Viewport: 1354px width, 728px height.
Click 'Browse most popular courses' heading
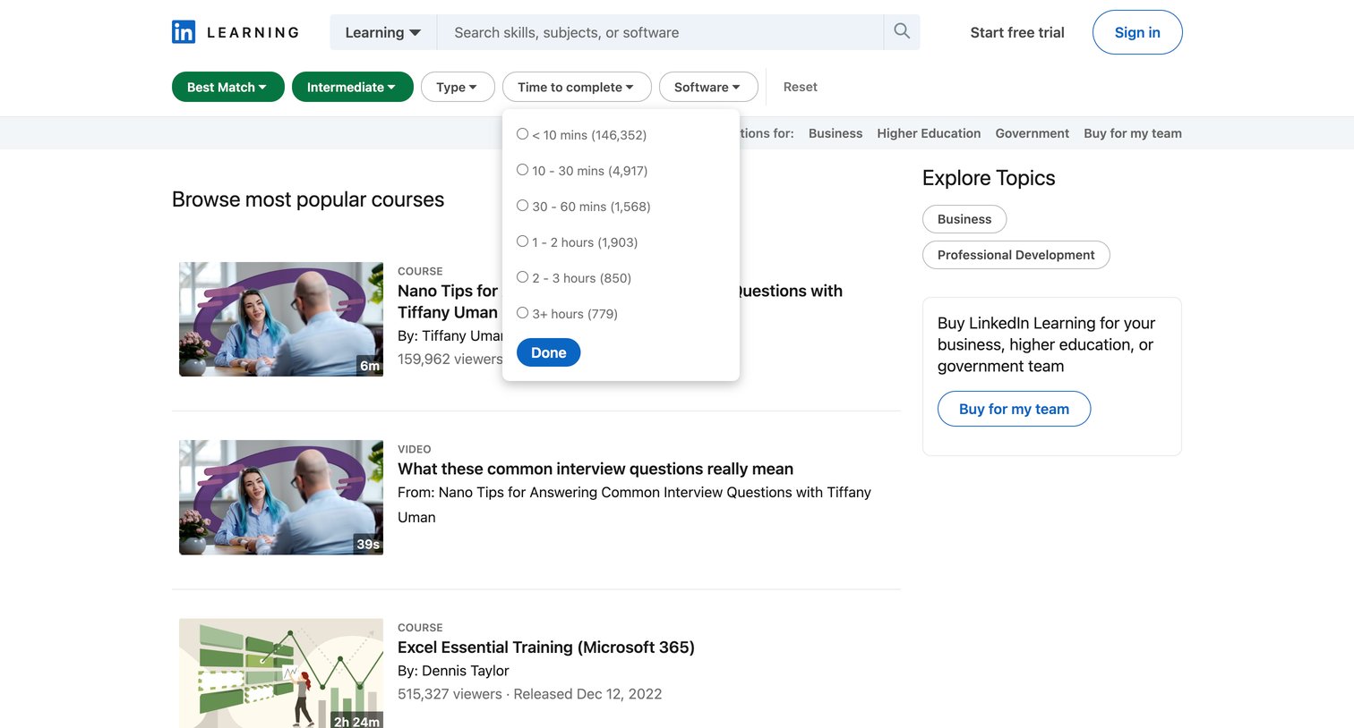tap(308, 199)
